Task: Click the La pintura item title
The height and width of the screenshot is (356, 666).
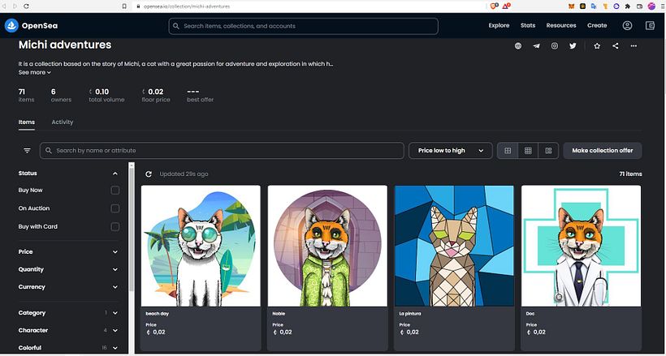Action: coord(409,314)
